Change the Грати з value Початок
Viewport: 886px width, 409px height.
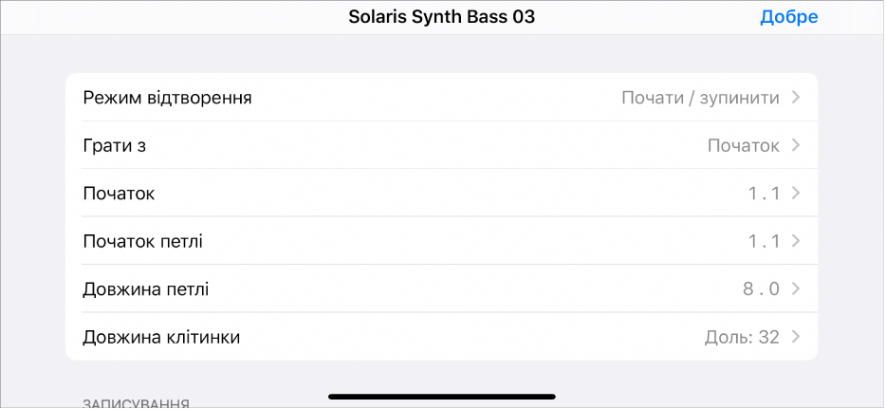tap(744, 145)
